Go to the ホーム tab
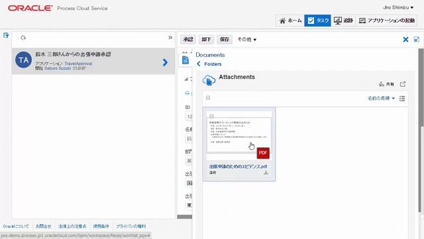This screenshot has height=239, width=424. (290, 21)
